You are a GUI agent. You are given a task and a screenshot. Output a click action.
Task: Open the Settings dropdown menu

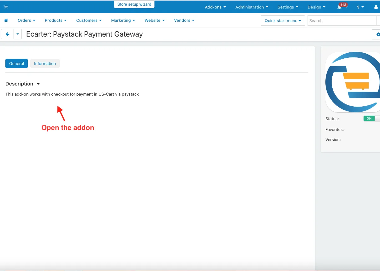(x=288, y=7)
